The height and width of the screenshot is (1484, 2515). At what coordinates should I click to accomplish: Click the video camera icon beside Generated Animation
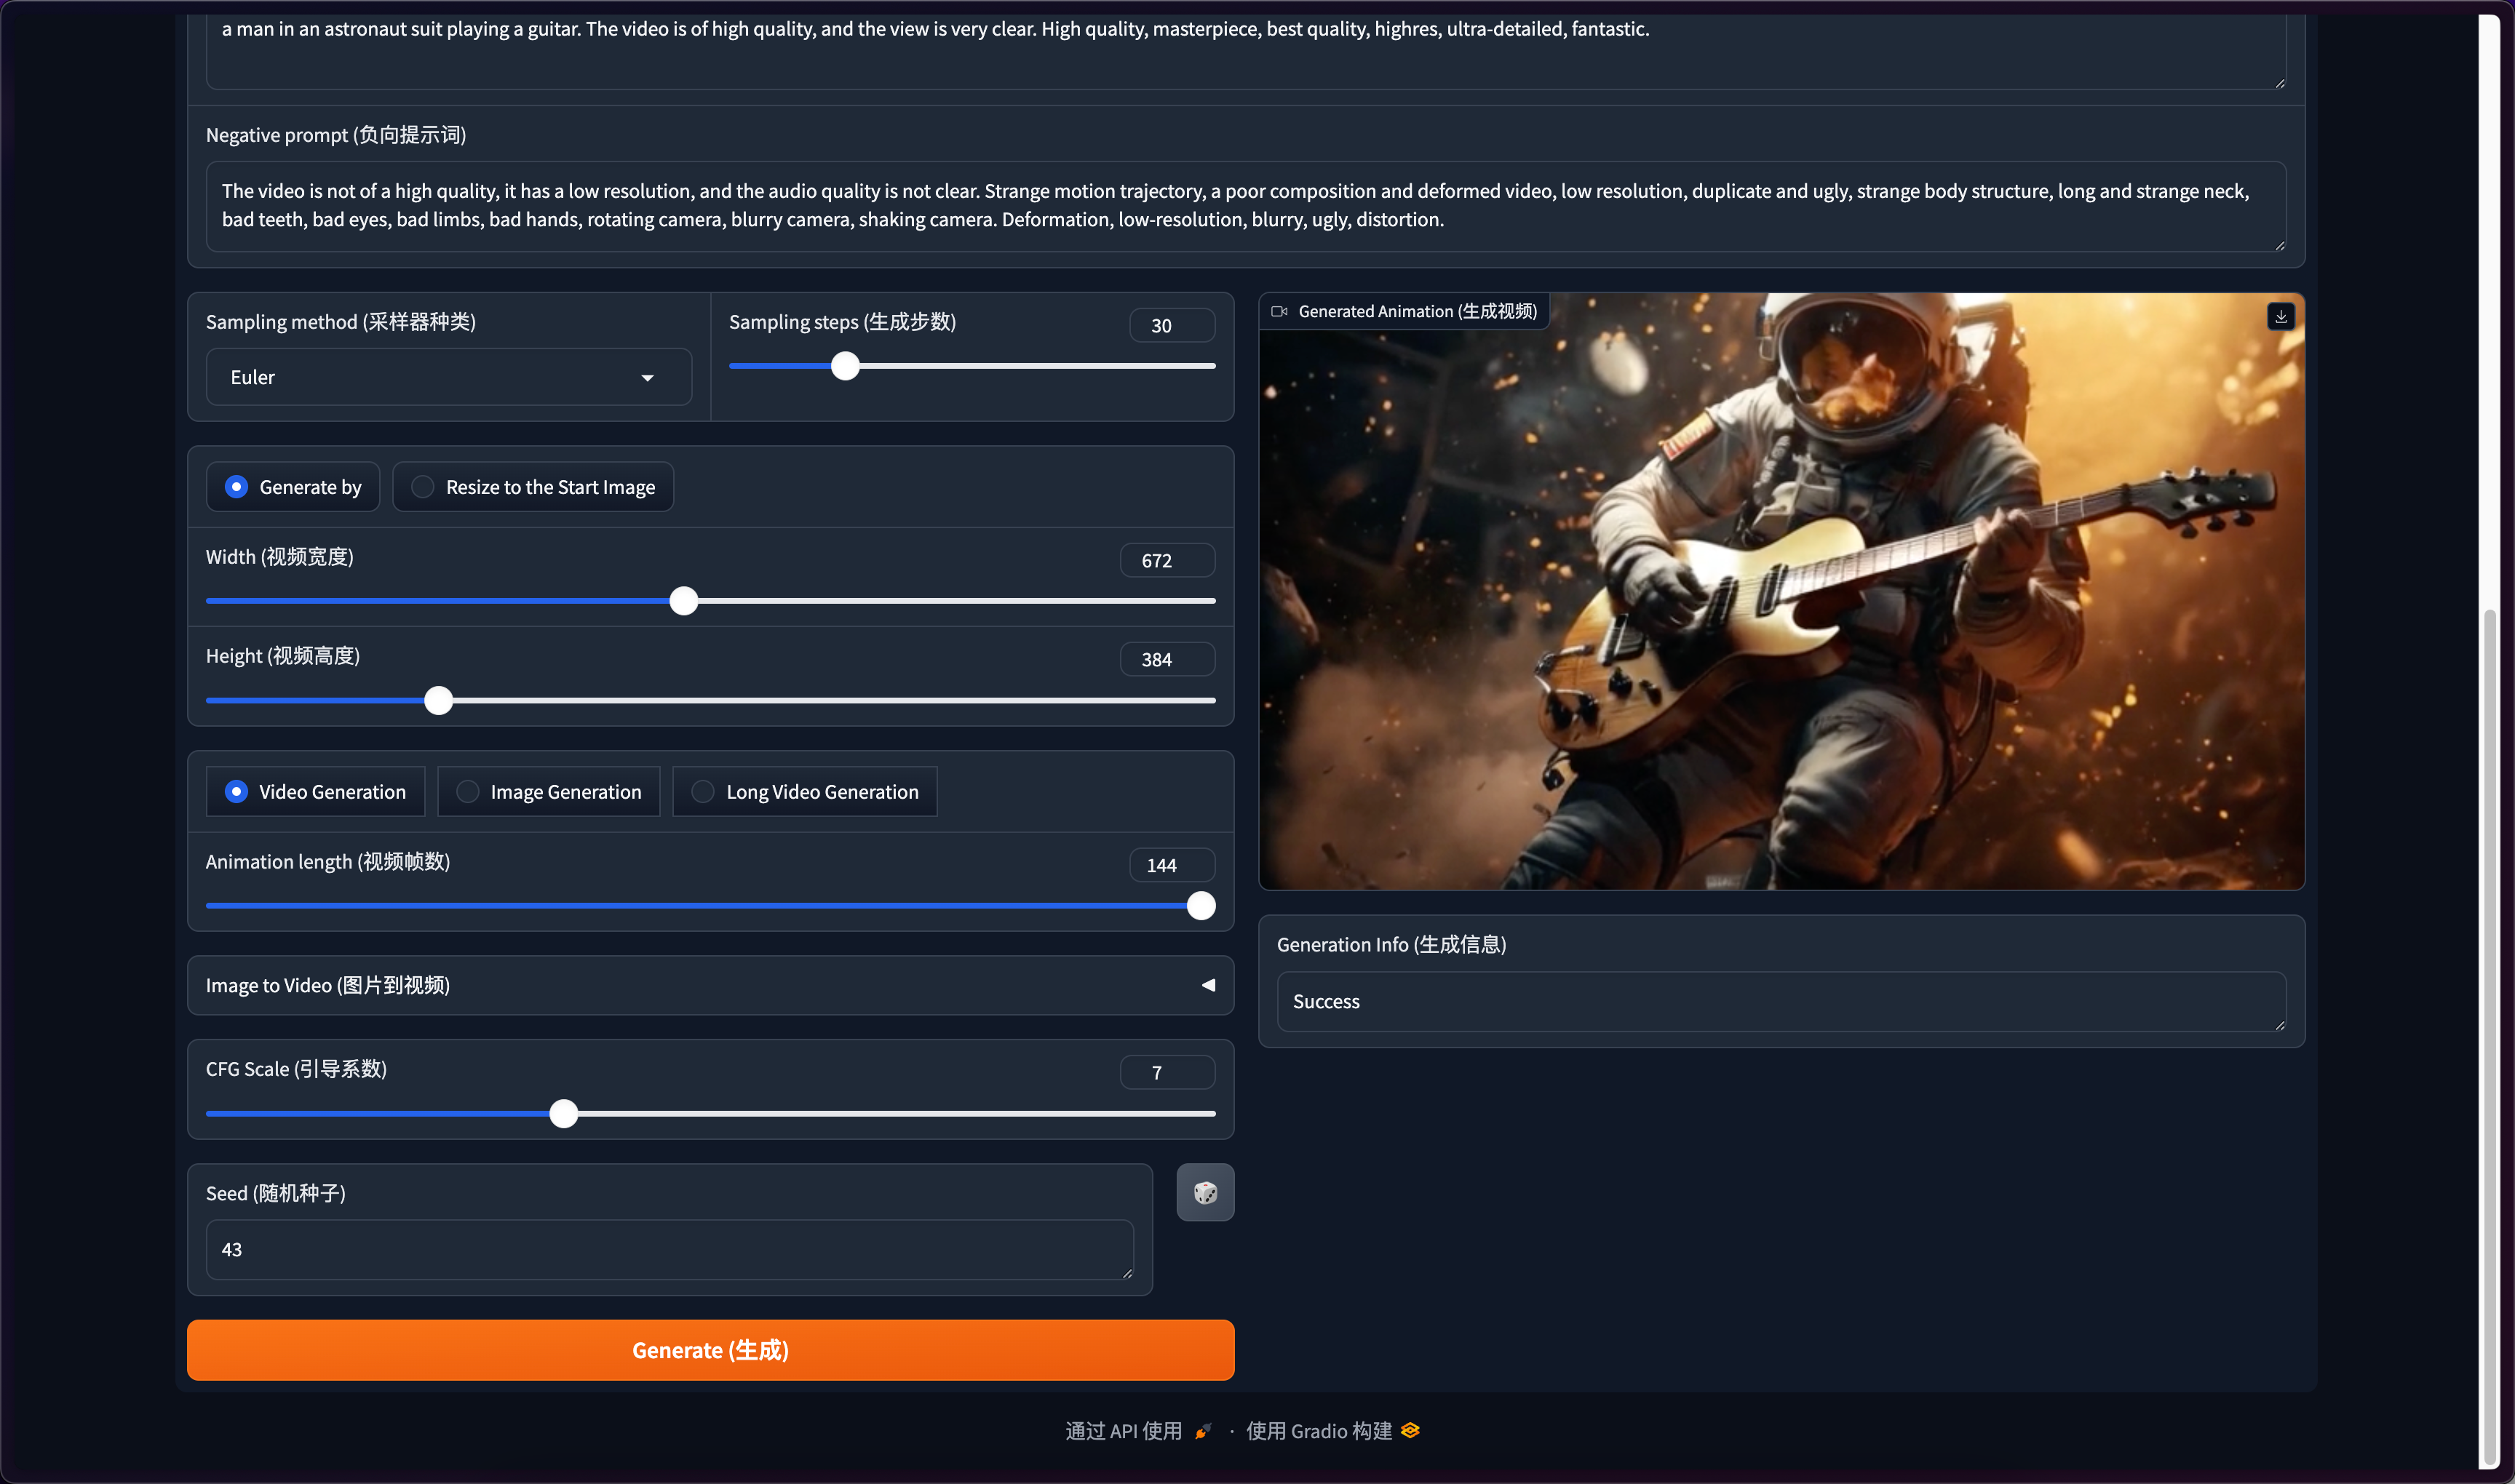tap(1279, 311)
